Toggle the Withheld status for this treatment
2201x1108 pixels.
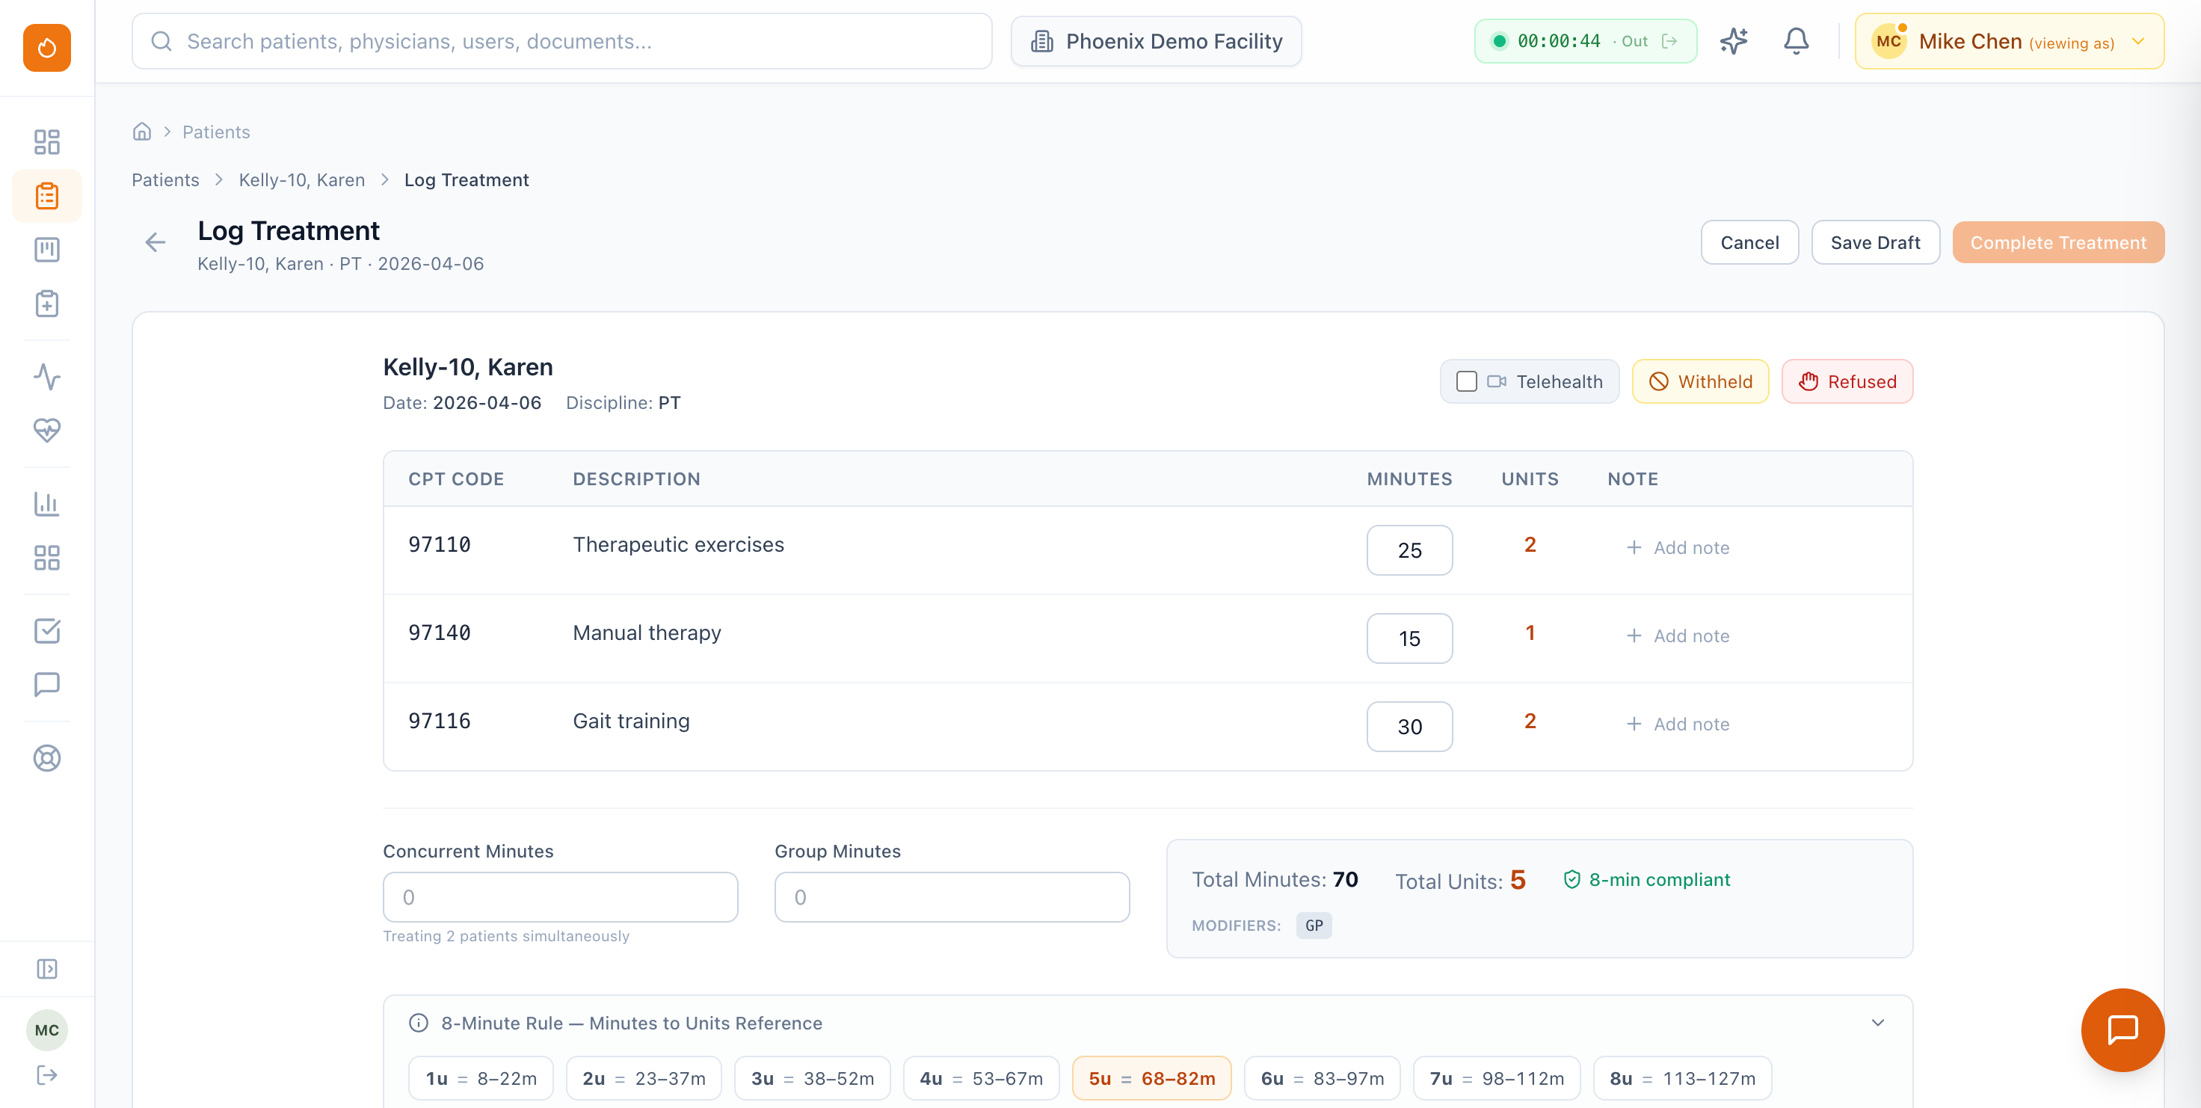tap(1700, 381)
